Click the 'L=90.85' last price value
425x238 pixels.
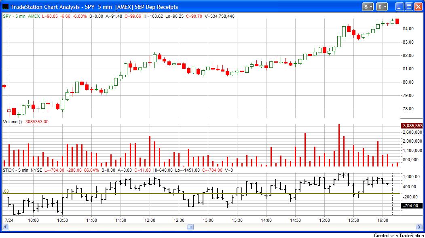pyautogui.click(x=50, y=16)
